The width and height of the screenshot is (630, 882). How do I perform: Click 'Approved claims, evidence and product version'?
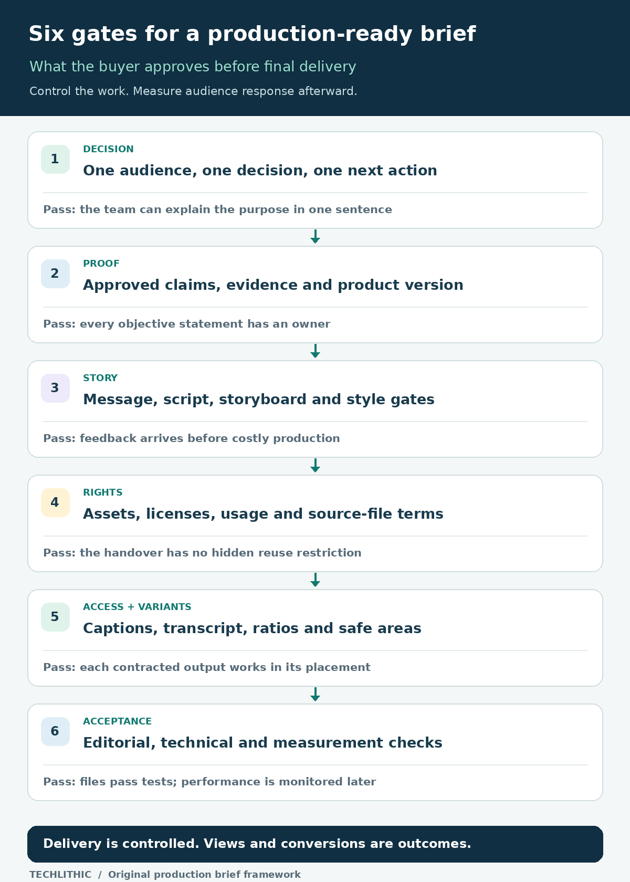click(x=273, y=285)
